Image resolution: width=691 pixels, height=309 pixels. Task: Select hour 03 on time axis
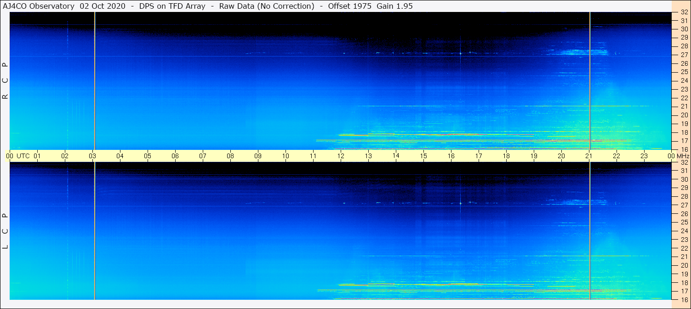pyautogui.click(x=92, y=156)
